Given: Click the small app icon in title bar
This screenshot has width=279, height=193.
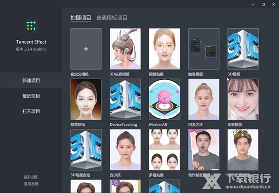Looking at the screenshot, I should [5, 4].
